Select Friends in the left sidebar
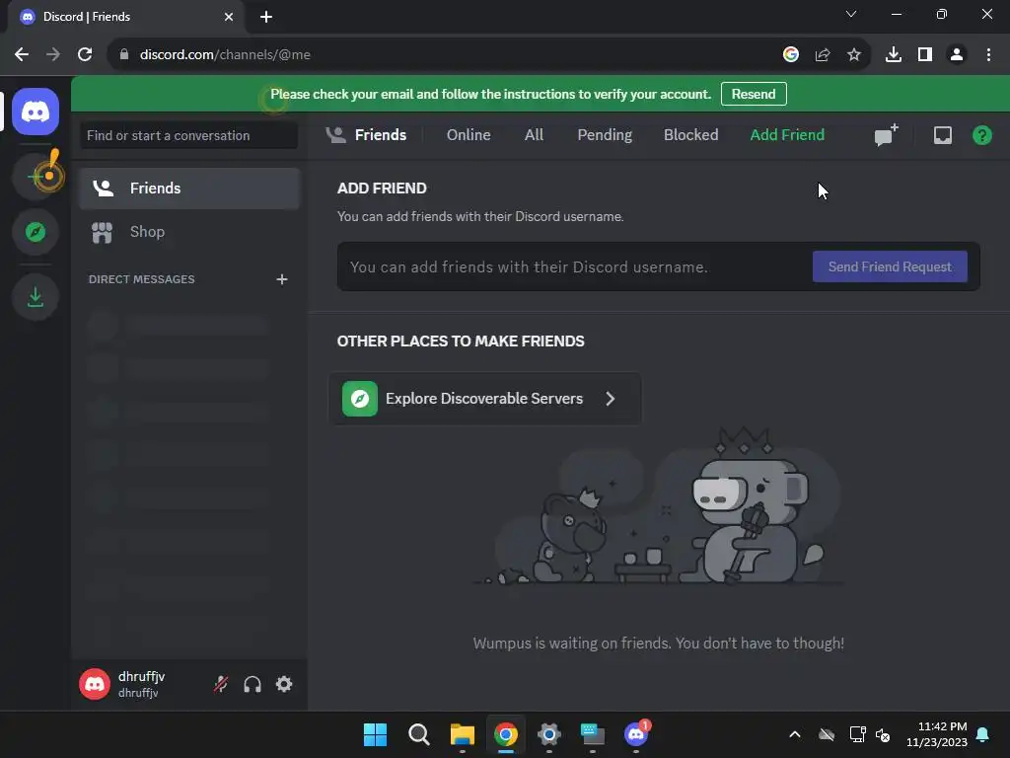 point(189,189)
